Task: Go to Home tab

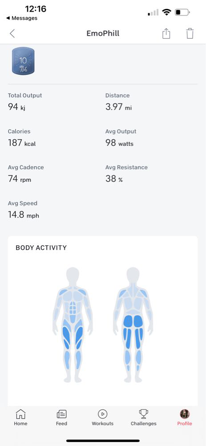Action: point(21,417)
